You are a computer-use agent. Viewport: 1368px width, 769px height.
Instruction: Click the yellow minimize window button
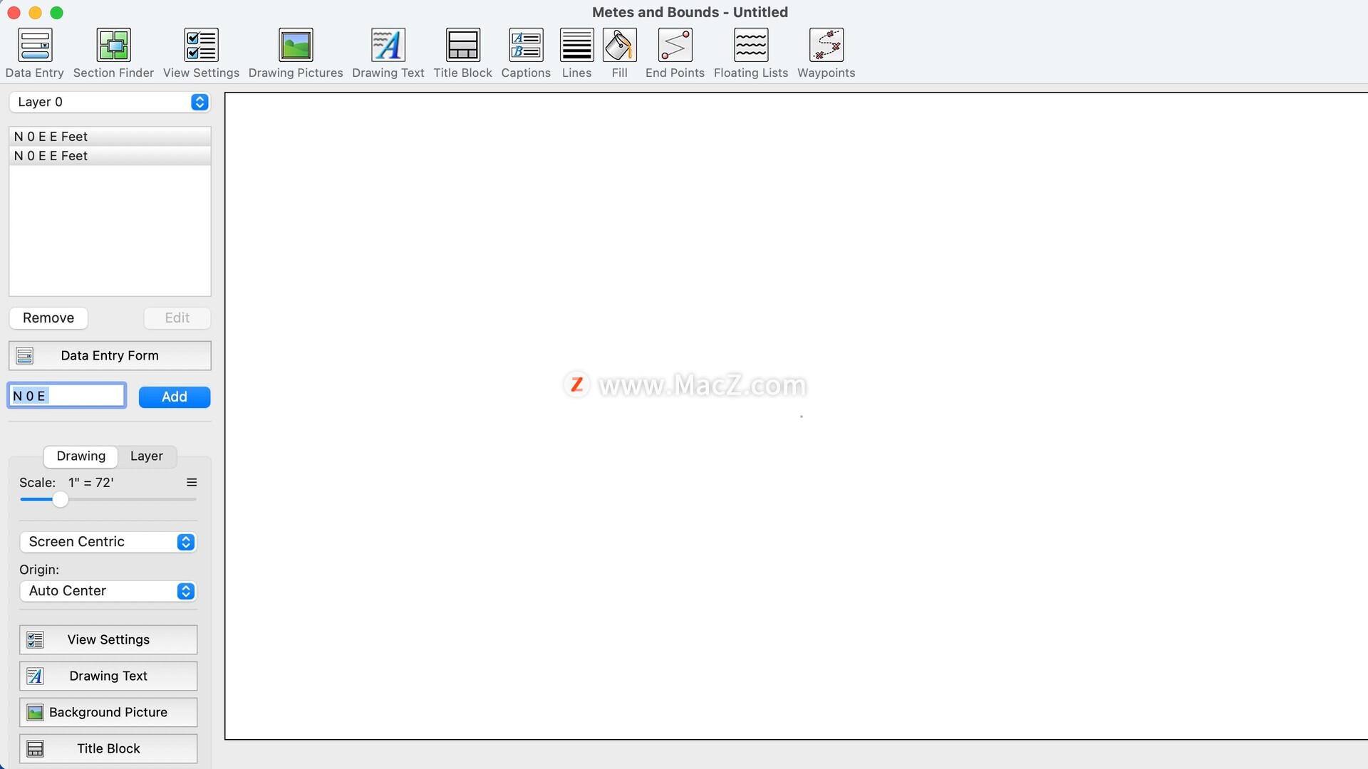click(x=35, y=13)
